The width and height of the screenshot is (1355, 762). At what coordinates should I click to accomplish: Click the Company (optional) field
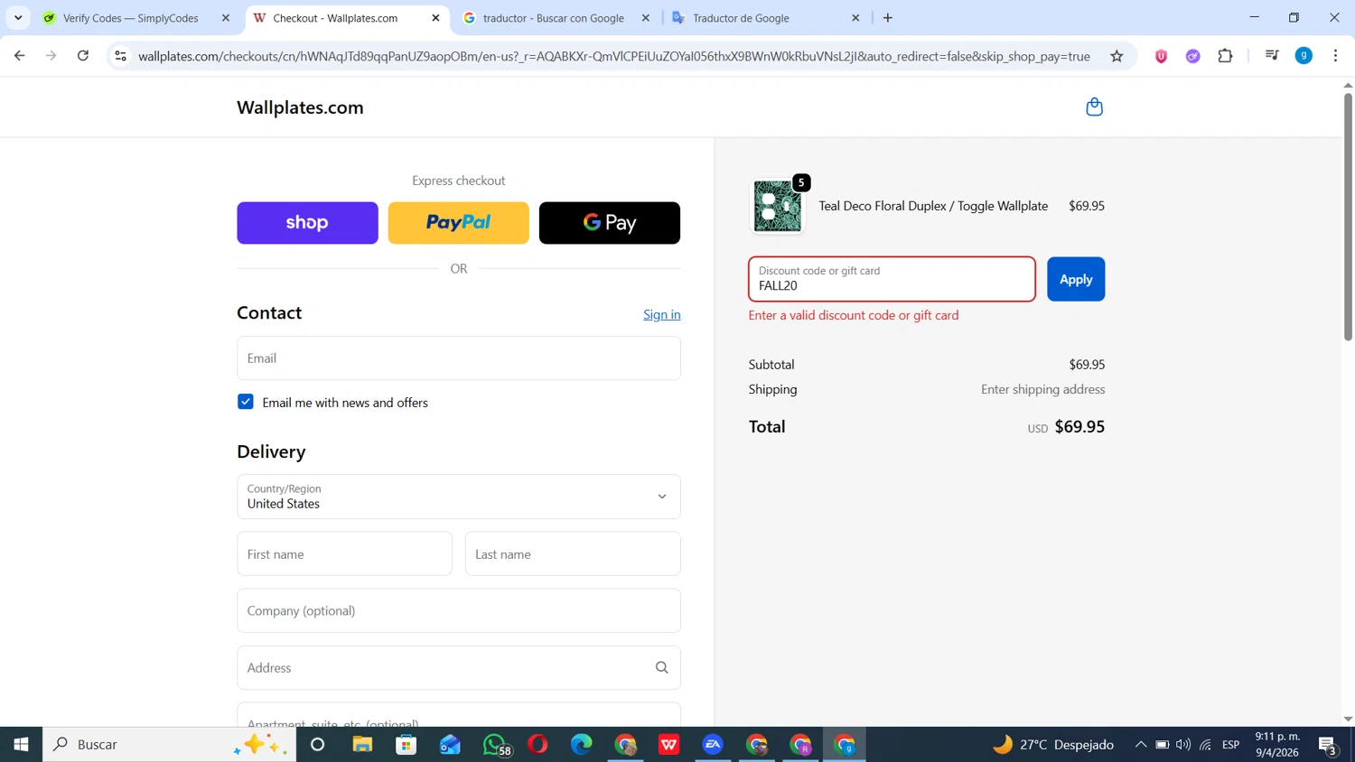coord(459,610)
